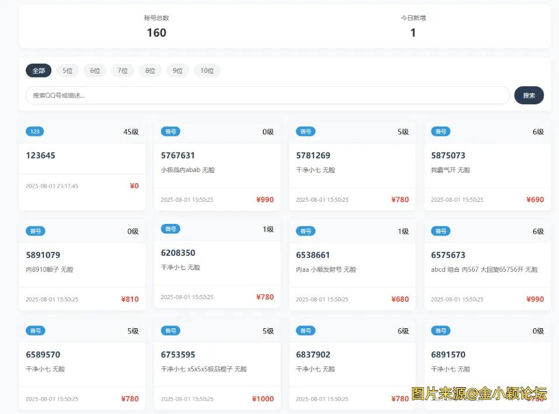
Task: Click the description of account 6575673
Action: click(x=484, y=269)
